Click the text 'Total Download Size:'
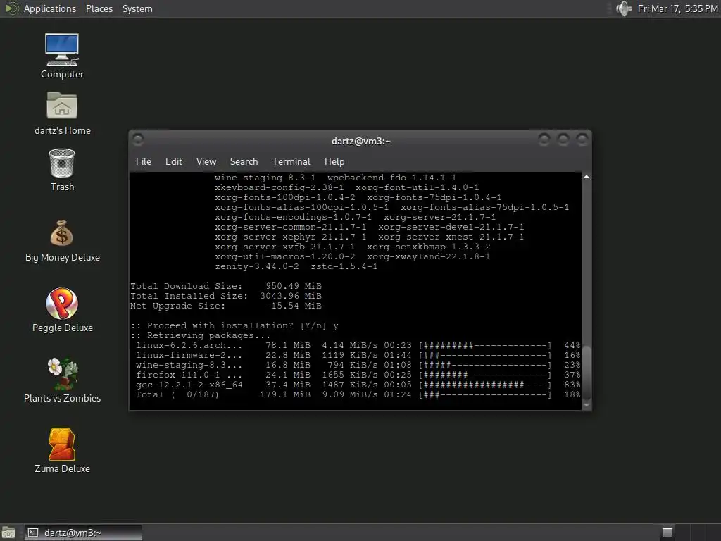721x541 pixels. click(x=186, y=286)
